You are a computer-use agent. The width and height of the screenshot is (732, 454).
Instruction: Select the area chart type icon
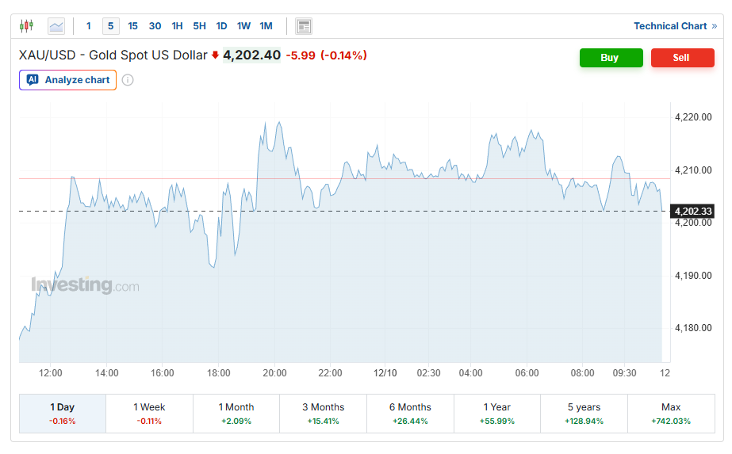click(56, 26)
